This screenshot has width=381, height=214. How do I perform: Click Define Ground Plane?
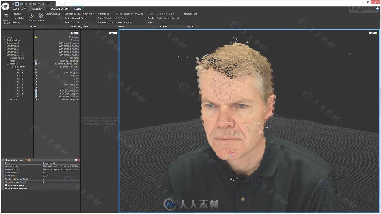75,18
